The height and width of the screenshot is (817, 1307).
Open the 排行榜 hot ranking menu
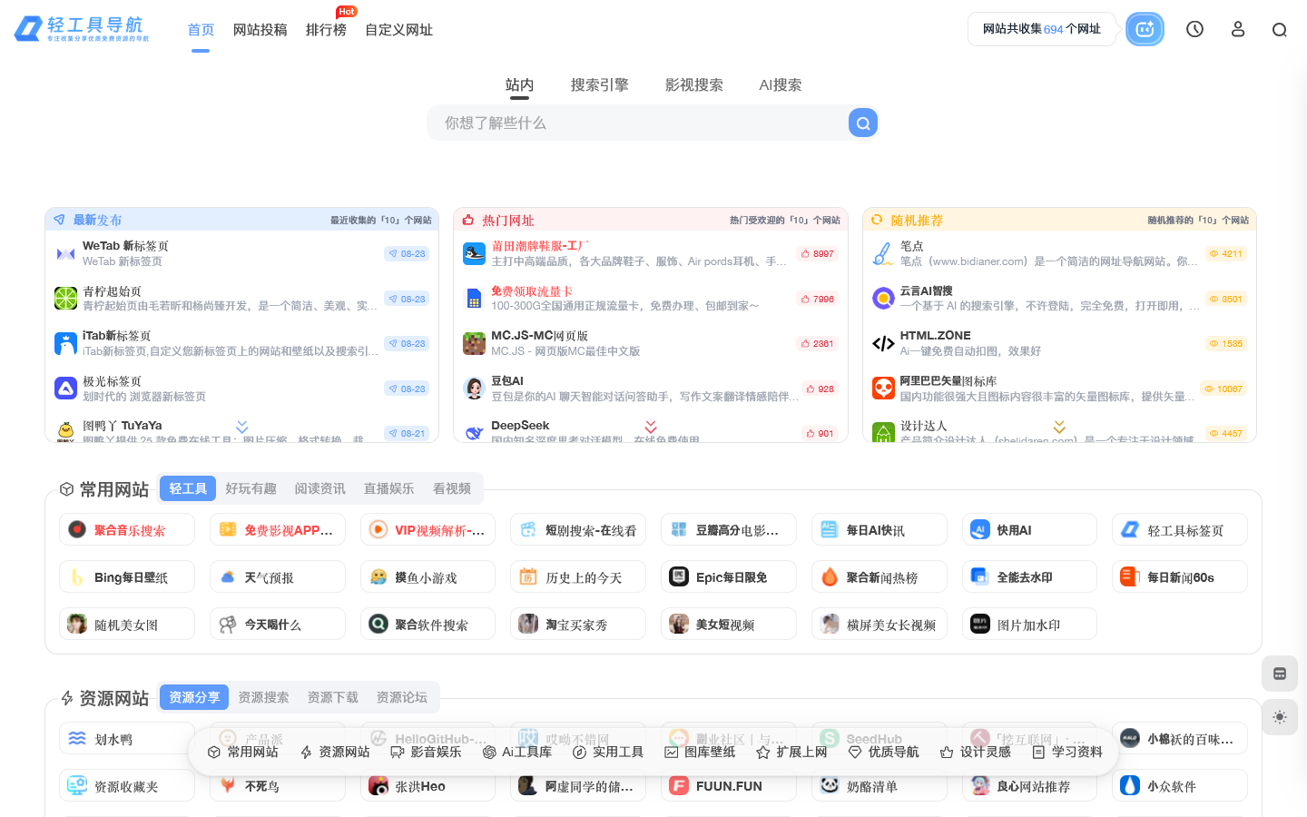click(326, 30)
